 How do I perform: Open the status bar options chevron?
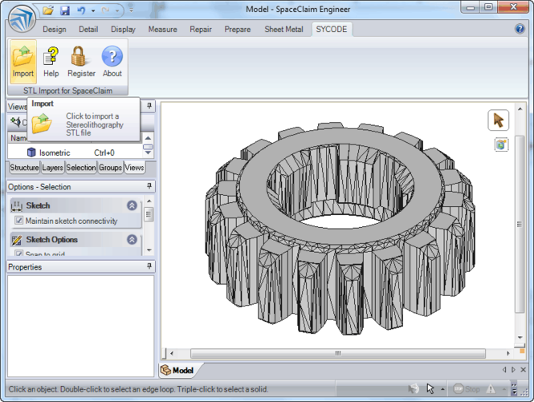pos(514,389)
